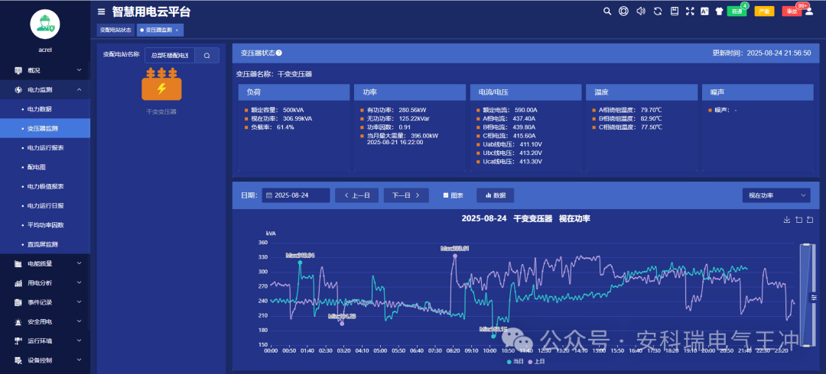Click the orange dry transformer icon

click(161, 85)
